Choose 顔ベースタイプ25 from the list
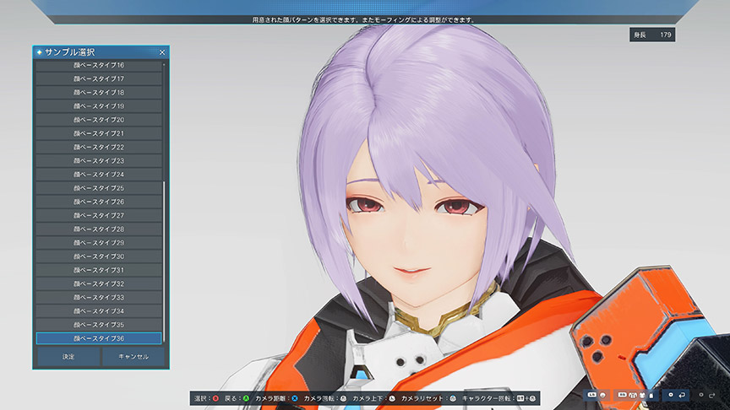Screen dimensions: 730x410 pyautogui.click(x=98, y=188)
